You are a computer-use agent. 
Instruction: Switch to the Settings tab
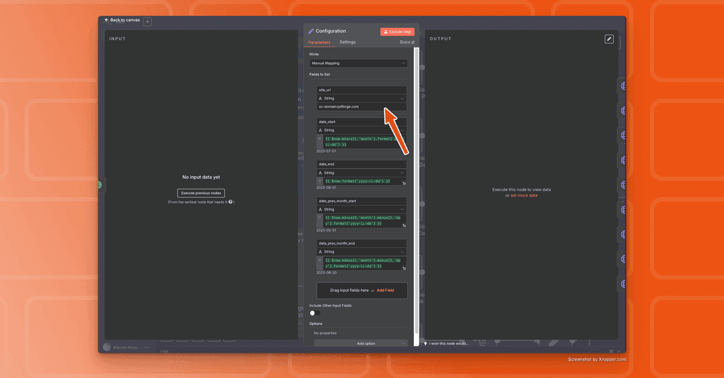[347, 42]
